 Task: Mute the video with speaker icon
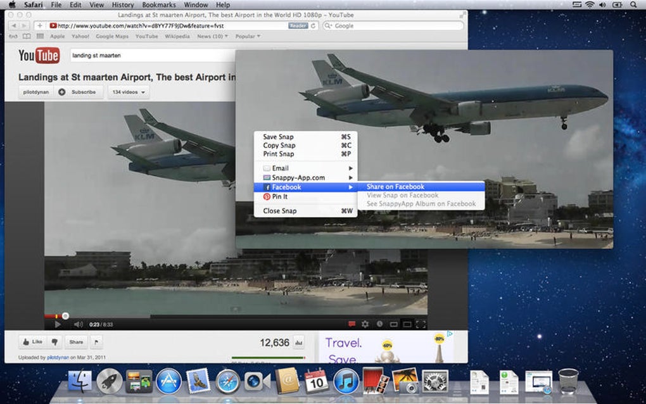[x=79, y=324]
